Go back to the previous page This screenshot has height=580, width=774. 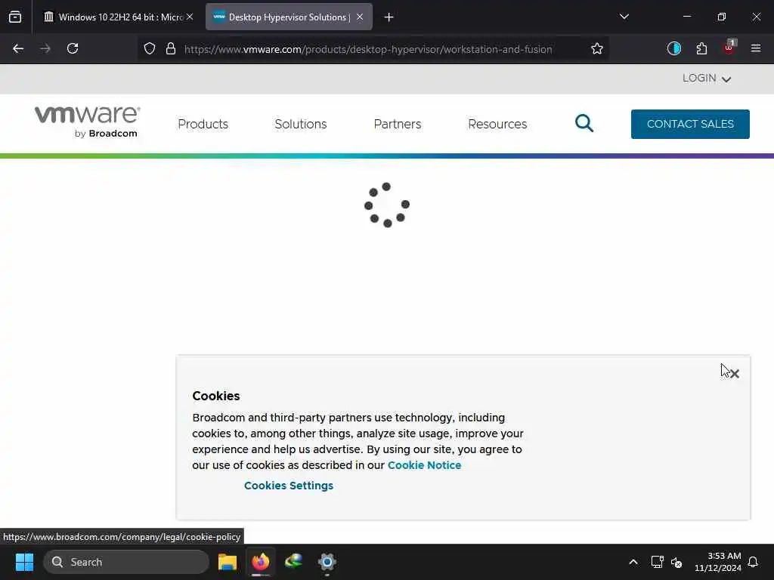click(18, 49)
